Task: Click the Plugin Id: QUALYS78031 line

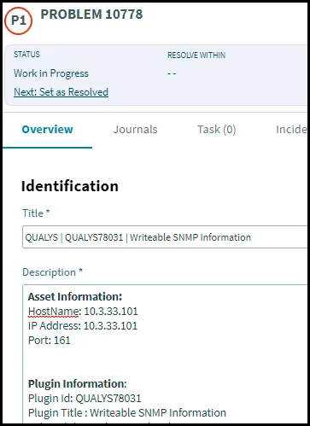Action: click(x=85, y=399)
